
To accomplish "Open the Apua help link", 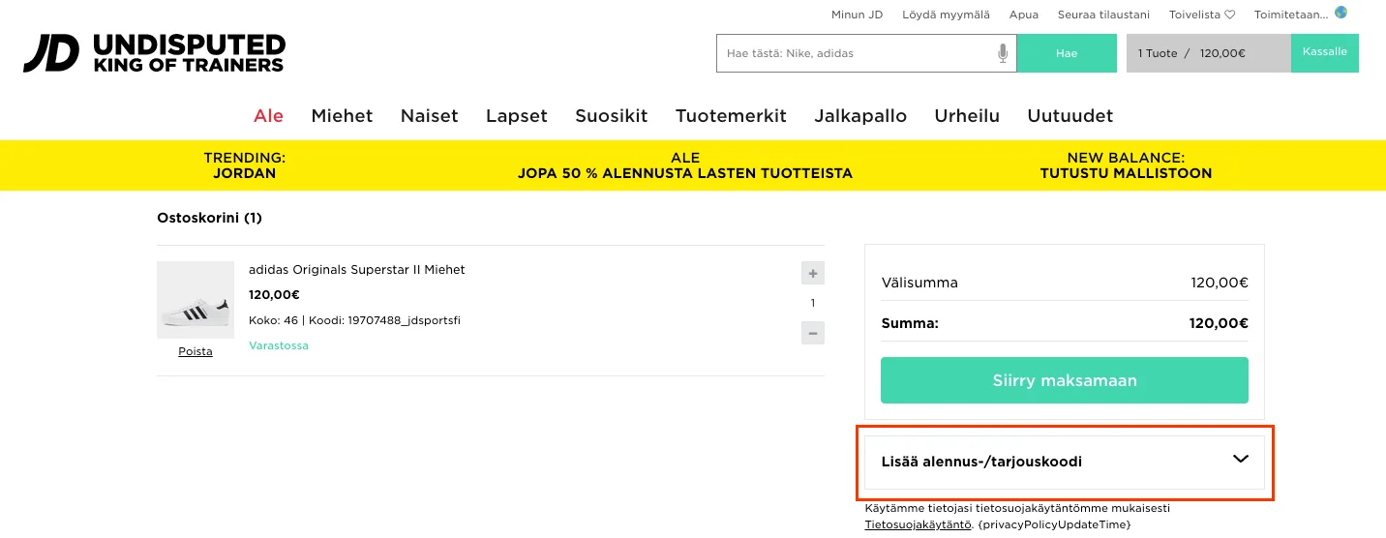I will tap(1024, 15).
